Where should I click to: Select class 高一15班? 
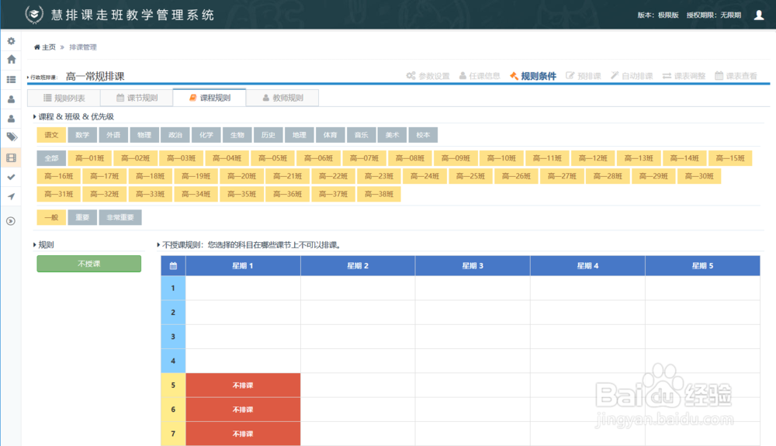pyautogui.click(x=730, y=158)
